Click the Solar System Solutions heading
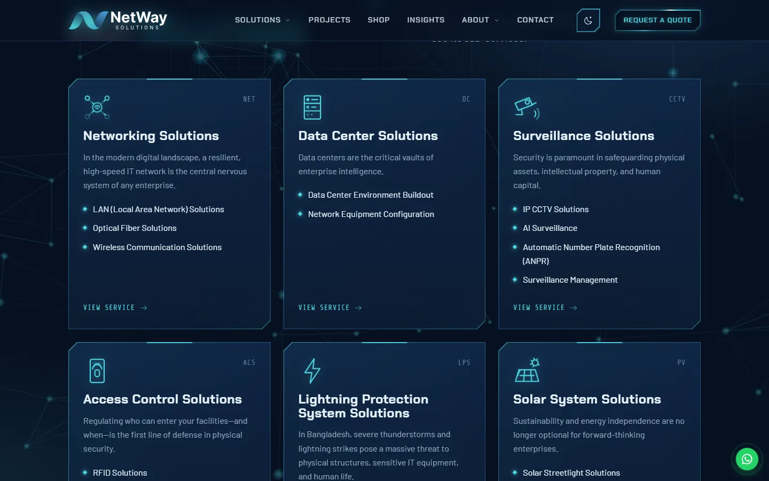769x481 pixels. click(x=587, y=399)
